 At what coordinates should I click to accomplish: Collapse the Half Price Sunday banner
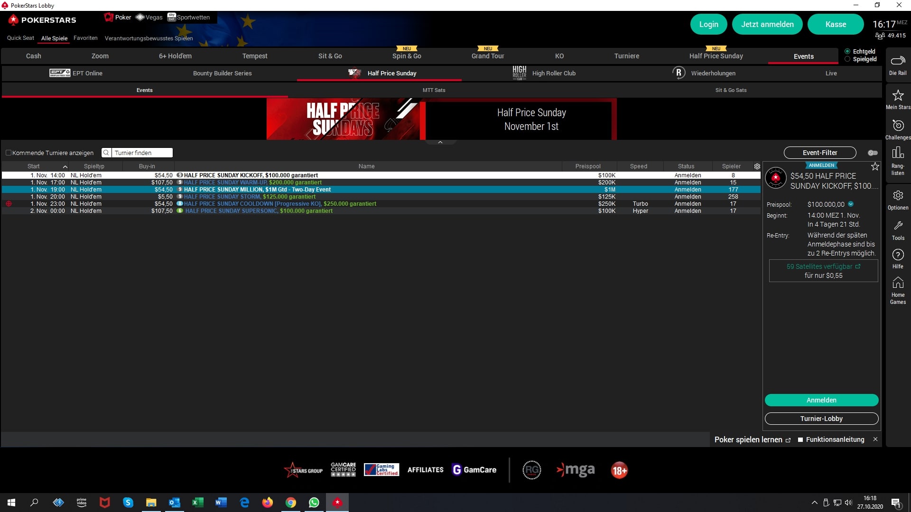[440, 142]
